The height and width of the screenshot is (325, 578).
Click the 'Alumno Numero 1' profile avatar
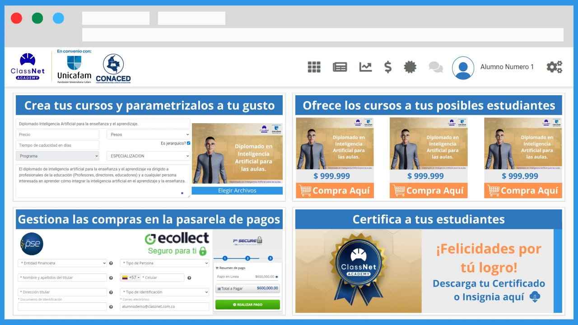pos(463,68)
